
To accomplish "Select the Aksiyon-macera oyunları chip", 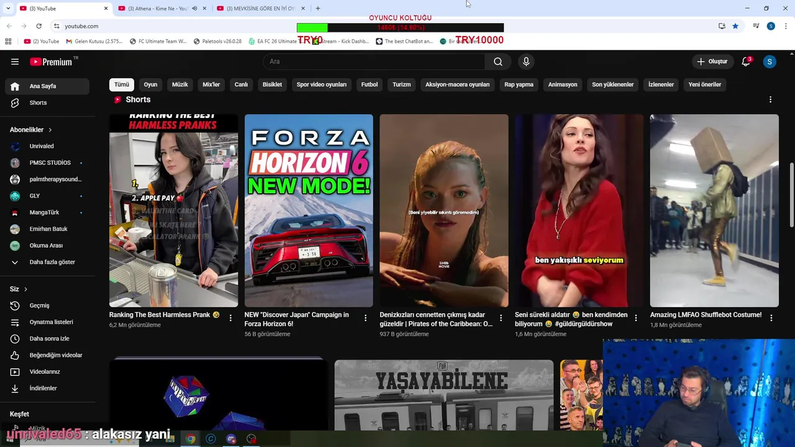I will pos(457,84).
